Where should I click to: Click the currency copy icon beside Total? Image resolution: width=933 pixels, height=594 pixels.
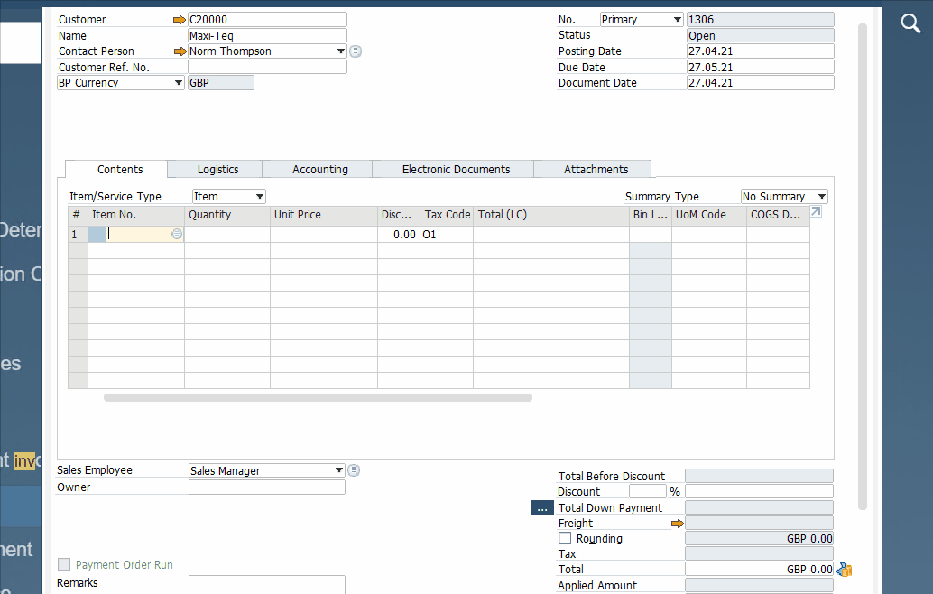click(843, 570)
